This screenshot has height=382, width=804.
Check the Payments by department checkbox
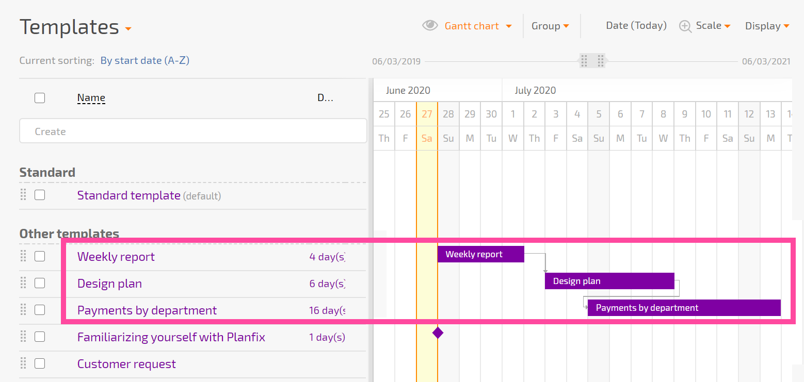(40, 310)
